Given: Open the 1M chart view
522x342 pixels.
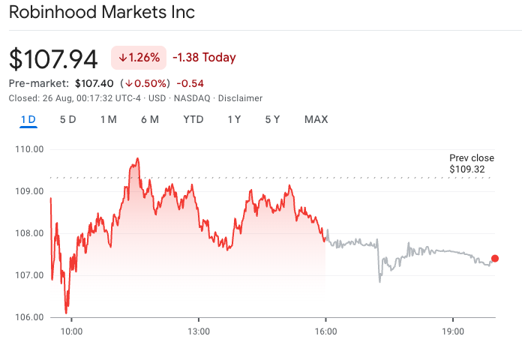Looking at the screenshot, I should [x=108, y=119].
